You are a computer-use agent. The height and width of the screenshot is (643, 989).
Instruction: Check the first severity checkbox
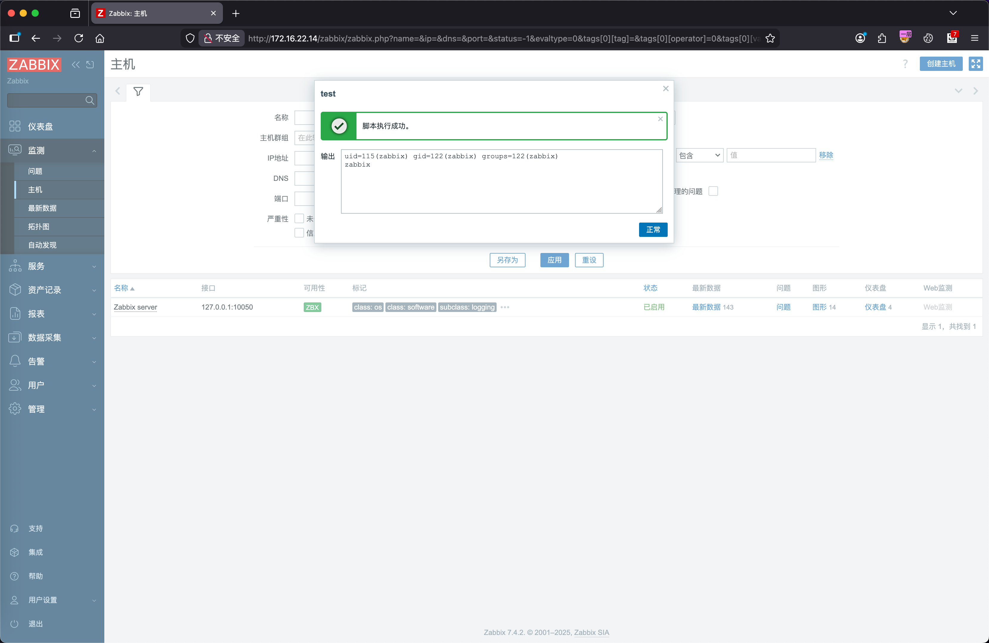(x=299, y=218)
